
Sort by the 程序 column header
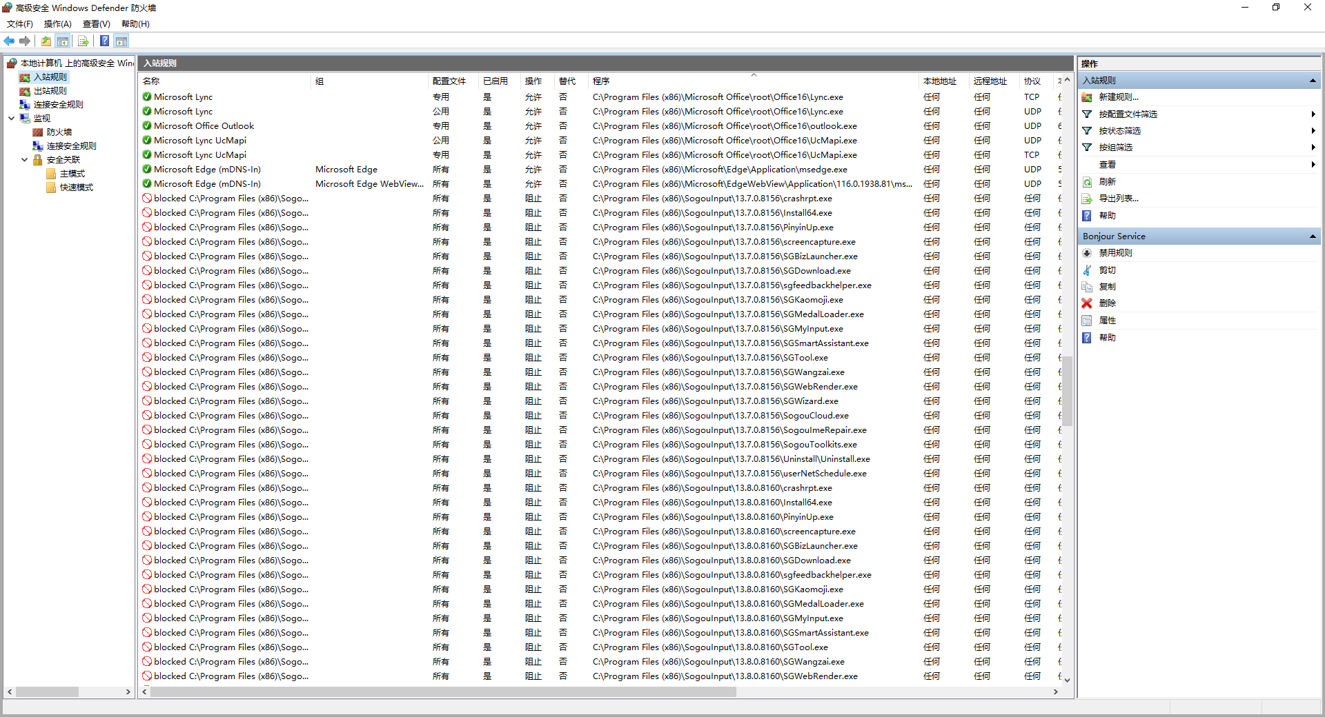pyautogui.click(x=754, y=81)
